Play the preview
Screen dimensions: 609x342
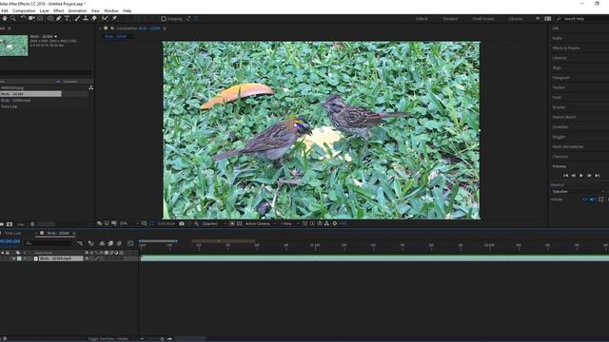[581, 176]
